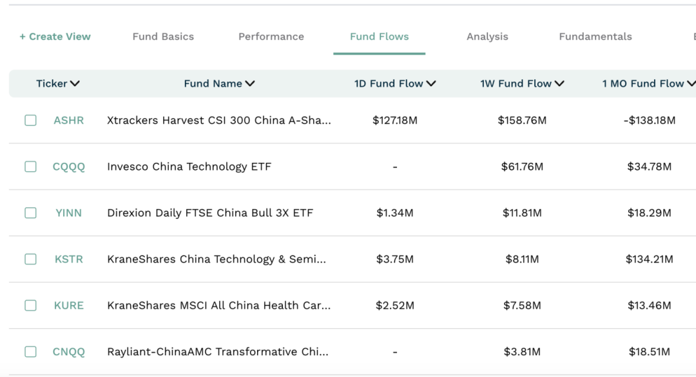Select the KURE row checkbox

[31, 306]
